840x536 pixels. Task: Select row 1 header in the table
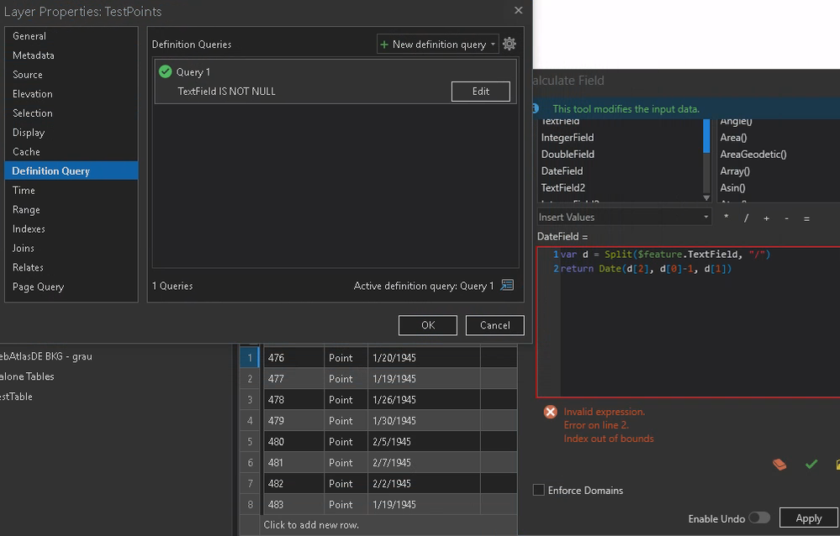250,358
